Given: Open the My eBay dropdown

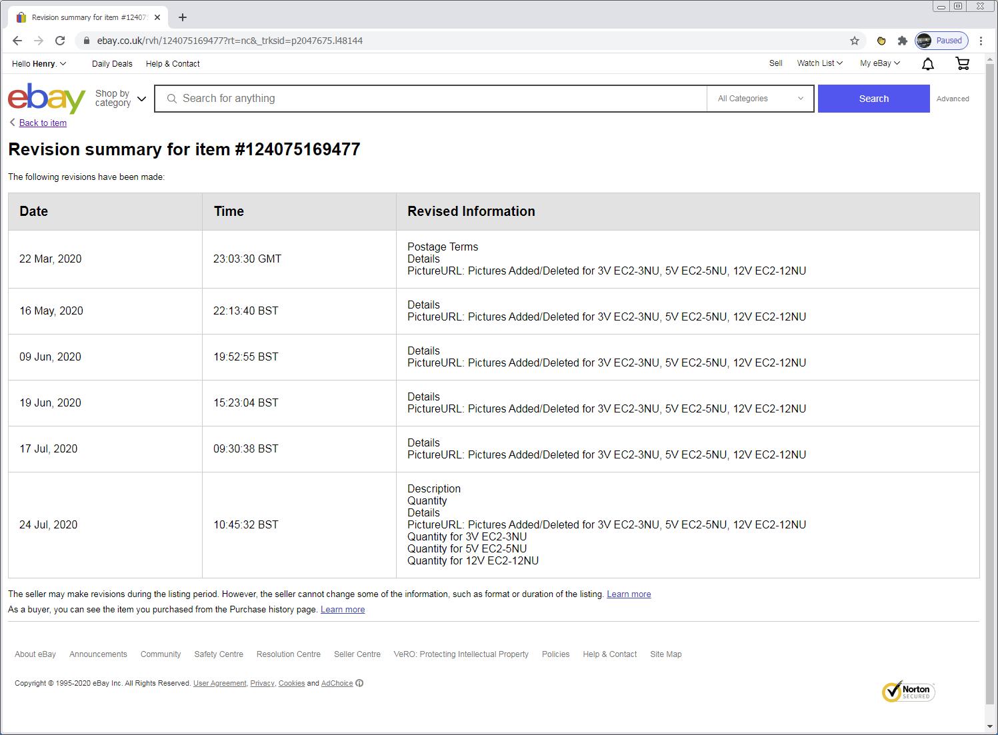Looking at the screenshot, I should pyautogui.click(x=879, y=63).
